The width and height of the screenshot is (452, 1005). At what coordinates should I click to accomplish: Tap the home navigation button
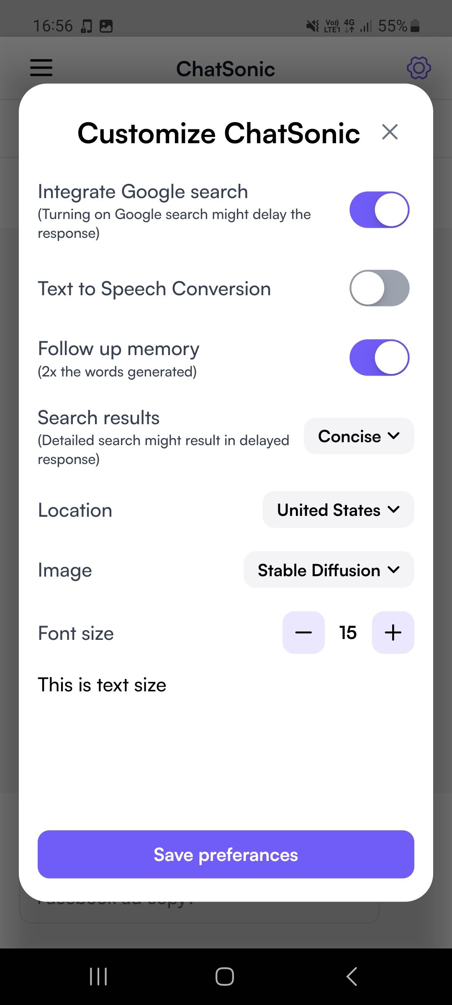click(x=225, y=976)
